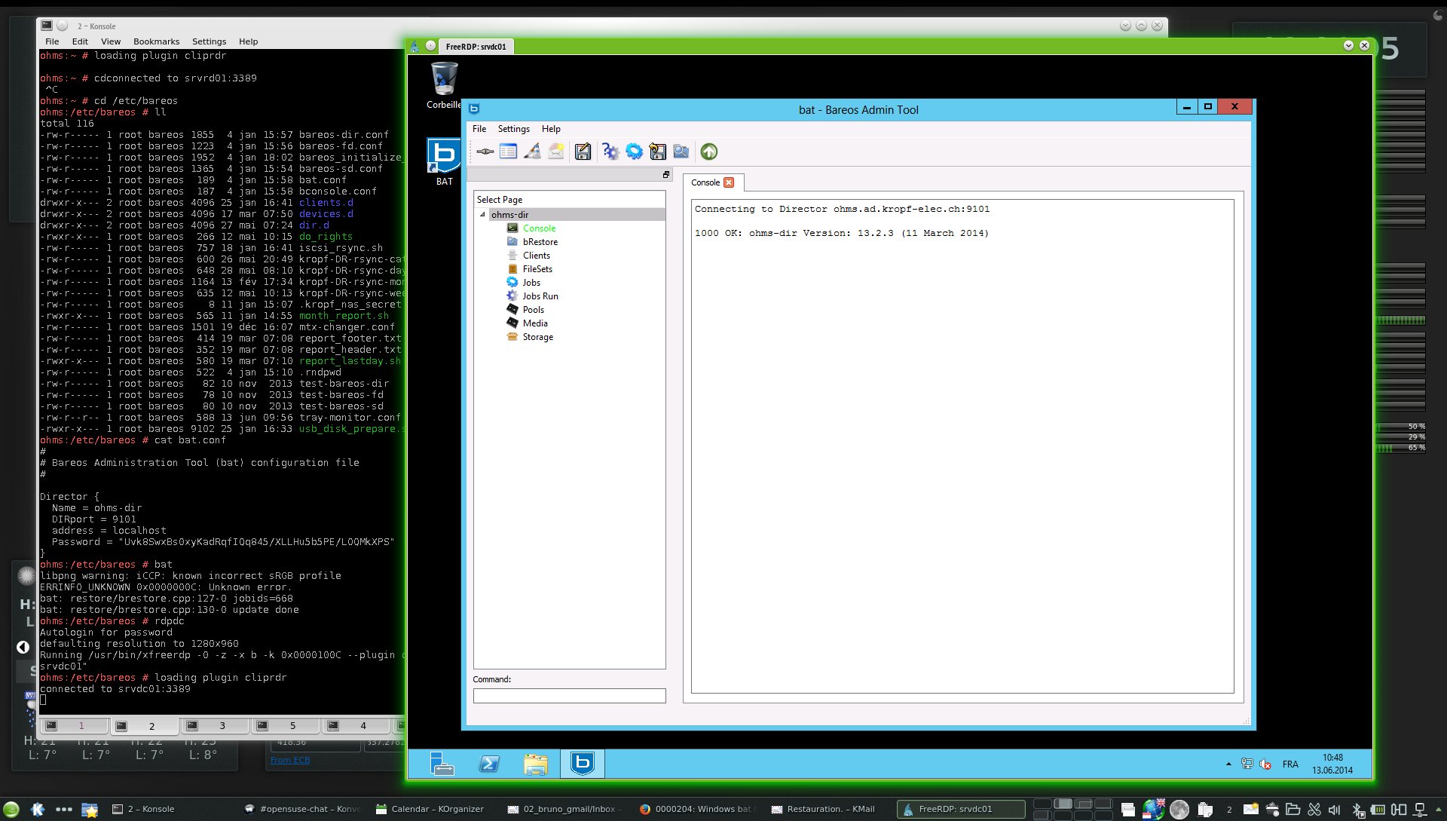Open PowerShell from Windows taskbar
Screen dimensions: 1447x821
point(489,764)
